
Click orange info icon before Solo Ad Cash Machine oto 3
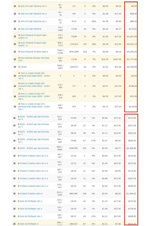pyautogui.click(x=19, y=6)
